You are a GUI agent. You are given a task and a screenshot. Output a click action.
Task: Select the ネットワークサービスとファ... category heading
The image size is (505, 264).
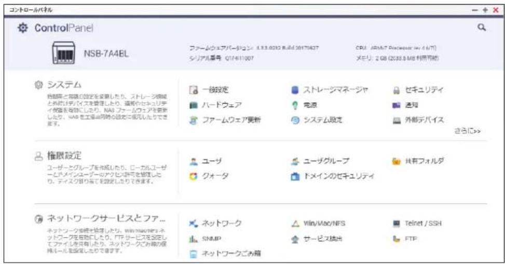point(106,218)
